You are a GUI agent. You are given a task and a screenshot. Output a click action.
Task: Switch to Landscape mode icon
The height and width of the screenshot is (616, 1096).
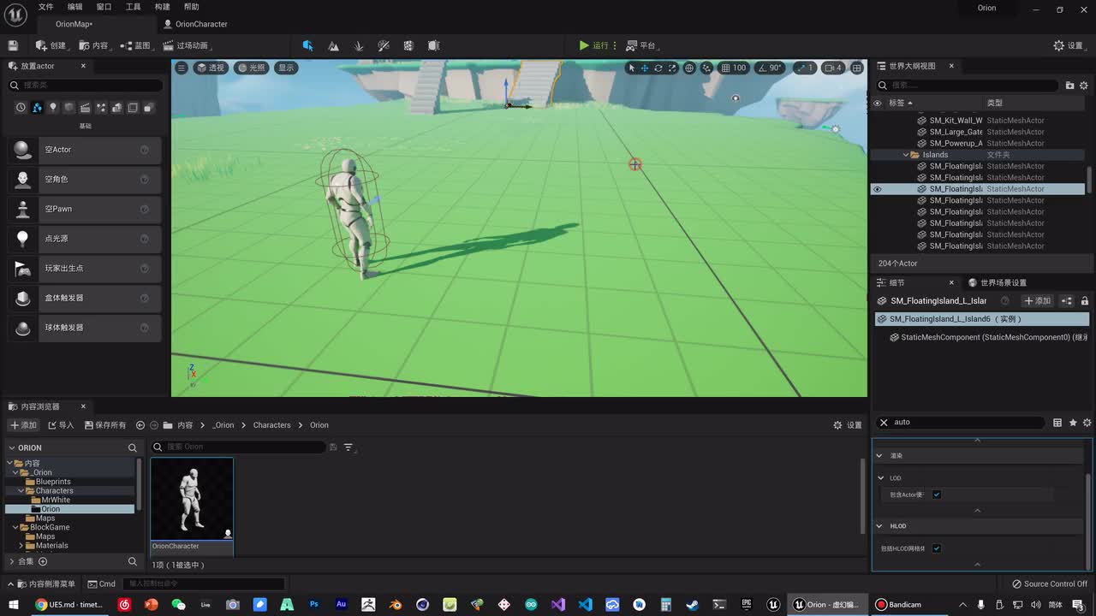[x=333, y=45]
